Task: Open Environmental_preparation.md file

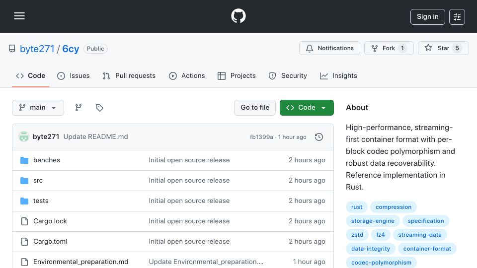Action: pos(80,262)
